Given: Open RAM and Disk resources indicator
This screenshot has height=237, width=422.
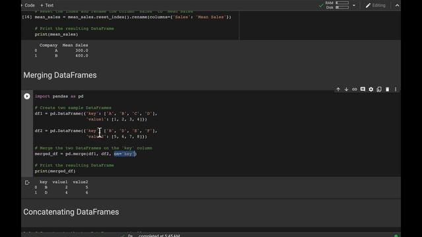Looking at the screenshot, I should click(x=337, y=5).
